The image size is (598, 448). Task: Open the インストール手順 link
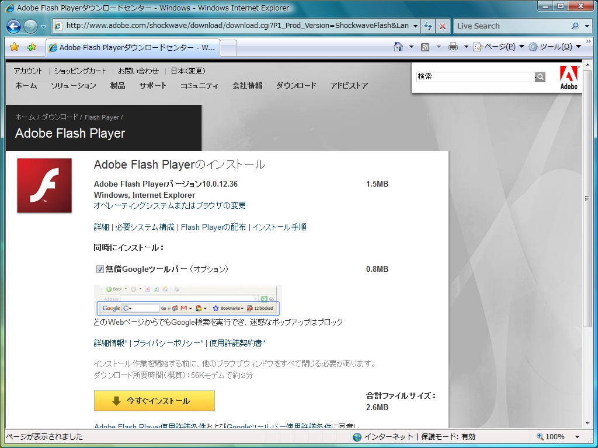coord(280,227)
